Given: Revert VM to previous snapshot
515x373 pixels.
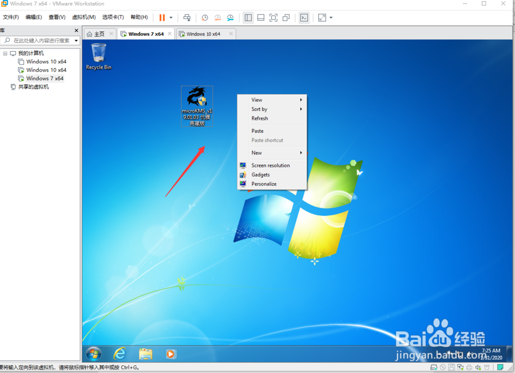Looking at the screenshot, I should click(x=217, y=18).
